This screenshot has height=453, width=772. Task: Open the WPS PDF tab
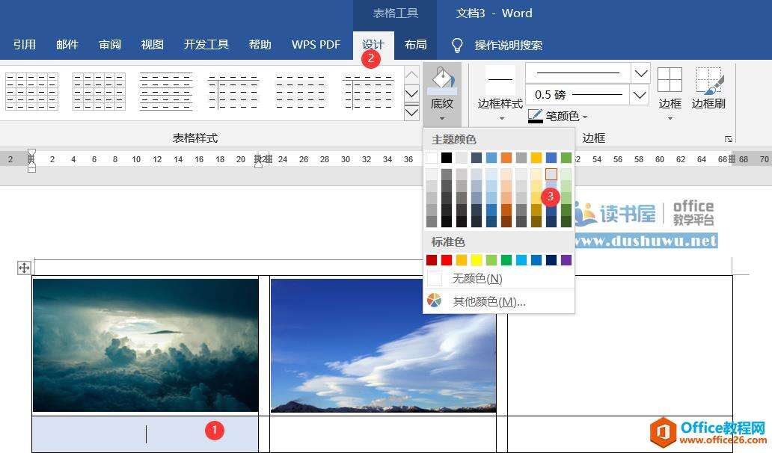[x=316, y=45]
